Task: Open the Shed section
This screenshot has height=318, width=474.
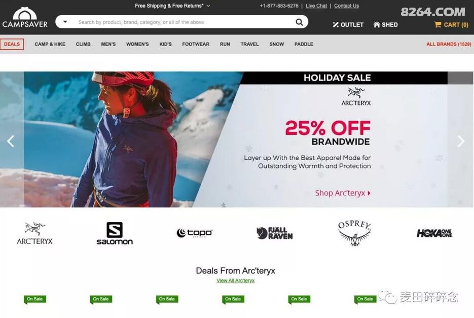Action: coord(386,25)
